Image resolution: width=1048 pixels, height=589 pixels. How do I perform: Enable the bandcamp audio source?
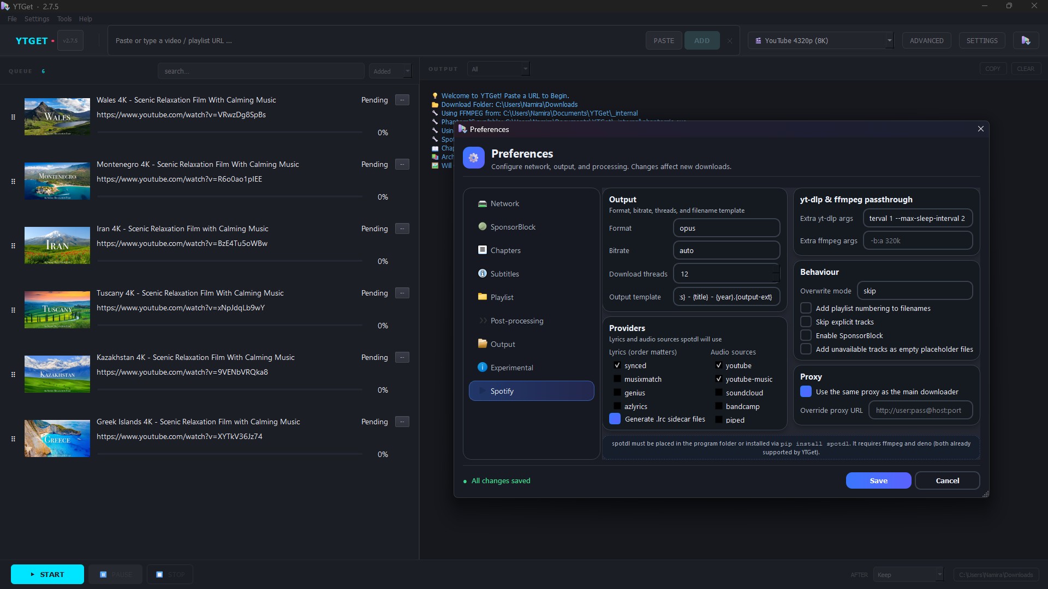(x=718, y=406)
